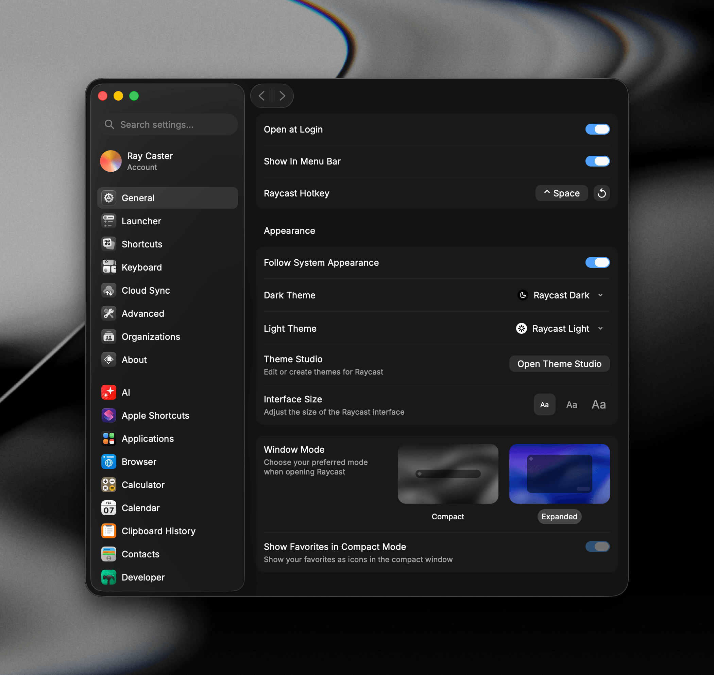The image size is (714, 675).
Task: Open Clipboard History extension settings
Action: (167, 531)
